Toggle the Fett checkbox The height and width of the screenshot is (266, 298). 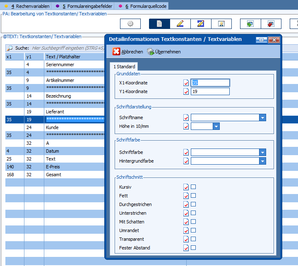(x=193, y=196)
